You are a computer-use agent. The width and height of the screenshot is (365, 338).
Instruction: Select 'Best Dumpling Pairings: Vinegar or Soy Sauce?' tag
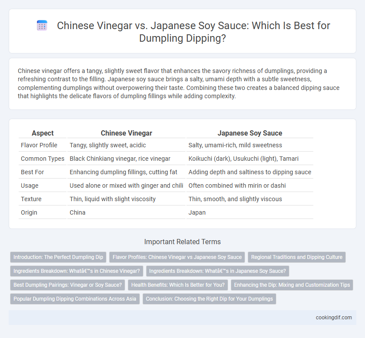(x=67, y=285)
